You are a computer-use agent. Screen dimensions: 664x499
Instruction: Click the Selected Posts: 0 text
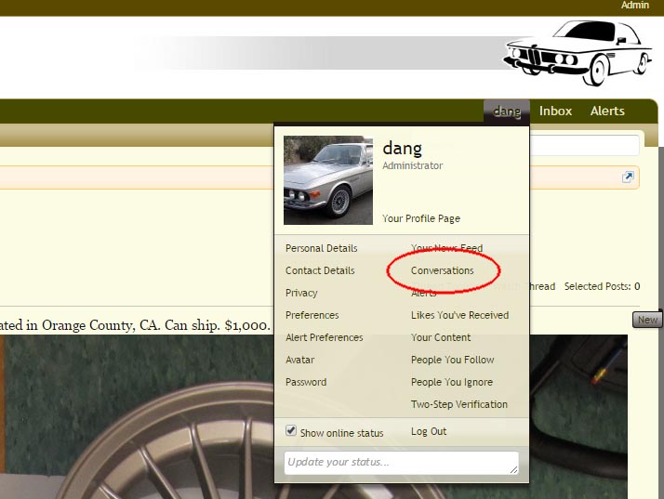coord(602,286)
